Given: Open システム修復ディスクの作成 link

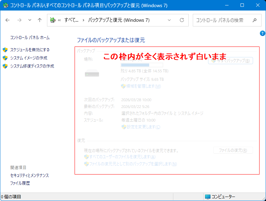Looking at the screenshot, I should [x=32, y=66].
